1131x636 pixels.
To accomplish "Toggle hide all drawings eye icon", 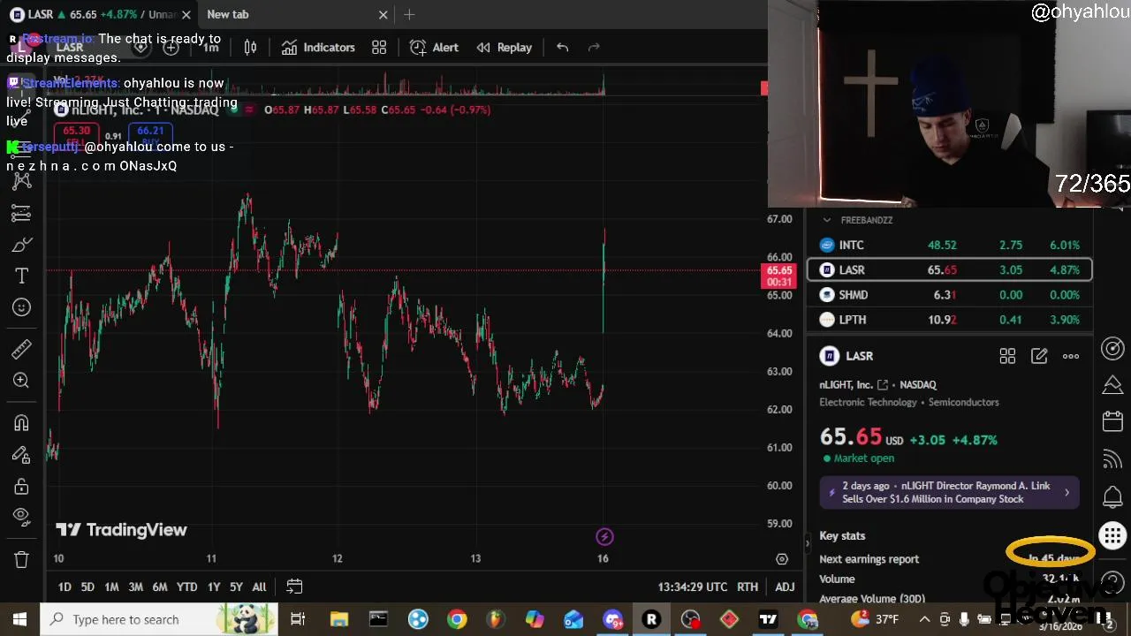I will pyautogui.click(x=21, y=517).
